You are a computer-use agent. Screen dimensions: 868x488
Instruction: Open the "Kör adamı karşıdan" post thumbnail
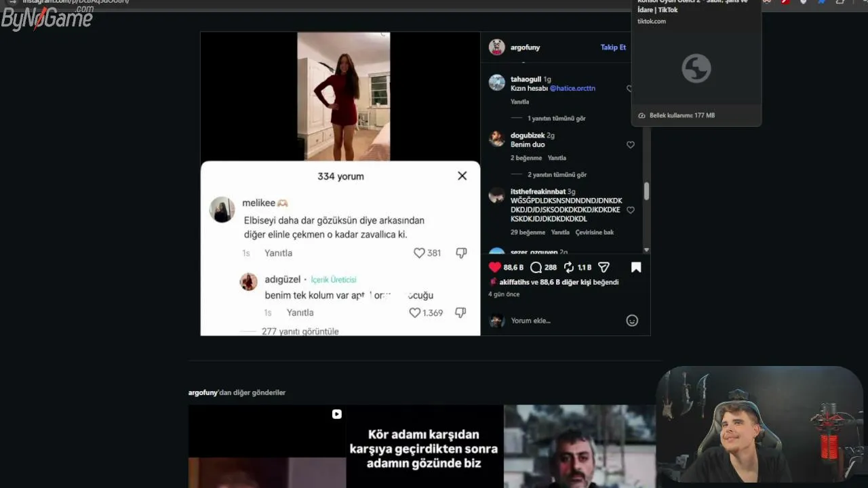coord(424,446)
